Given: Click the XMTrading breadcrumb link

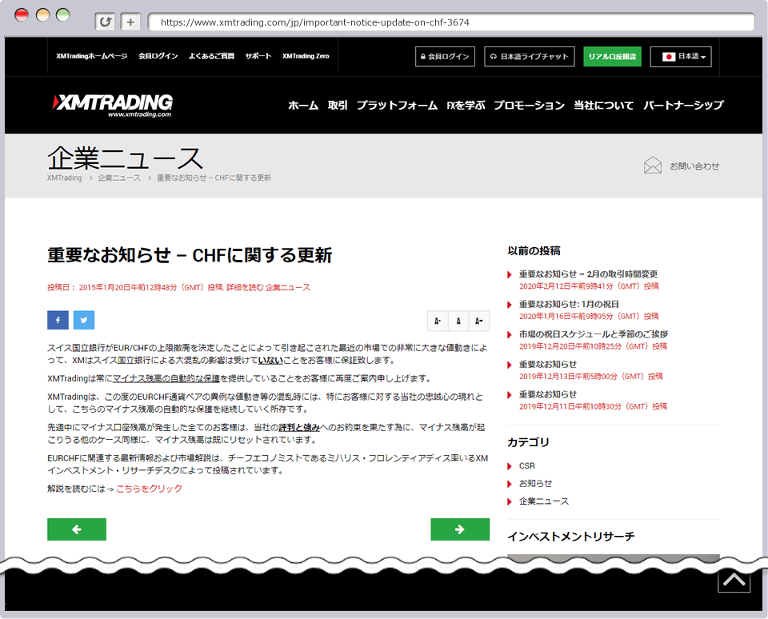Looking at the screenshot, I should (64, 178).
